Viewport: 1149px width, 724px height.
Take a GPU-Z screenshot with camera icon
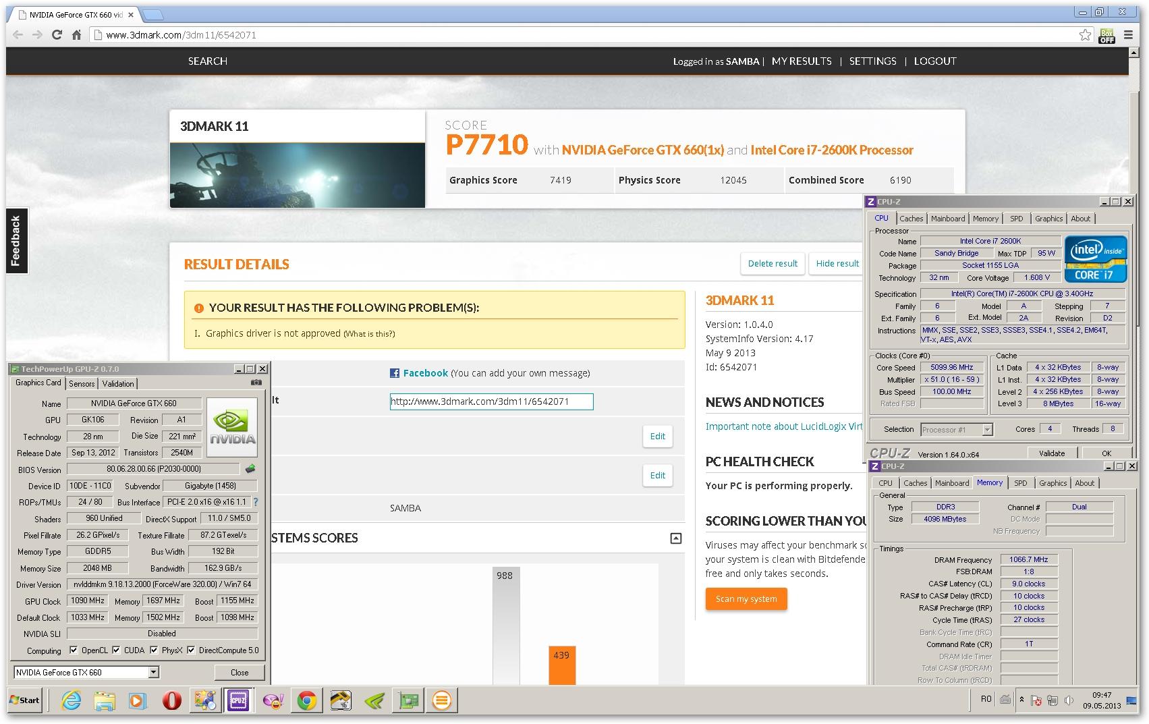click(256, 383)
